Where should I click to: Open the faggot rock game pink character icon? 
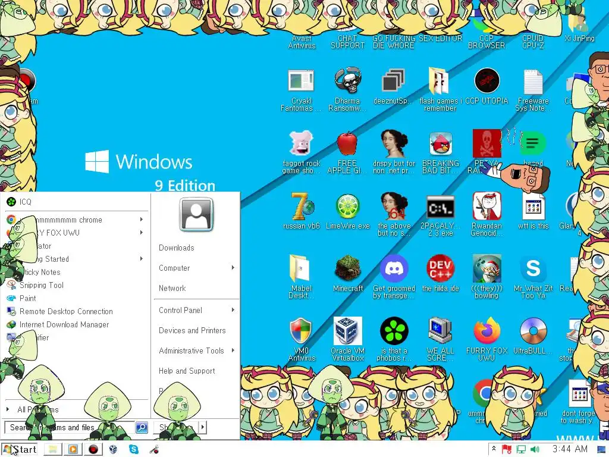point(301,143)
